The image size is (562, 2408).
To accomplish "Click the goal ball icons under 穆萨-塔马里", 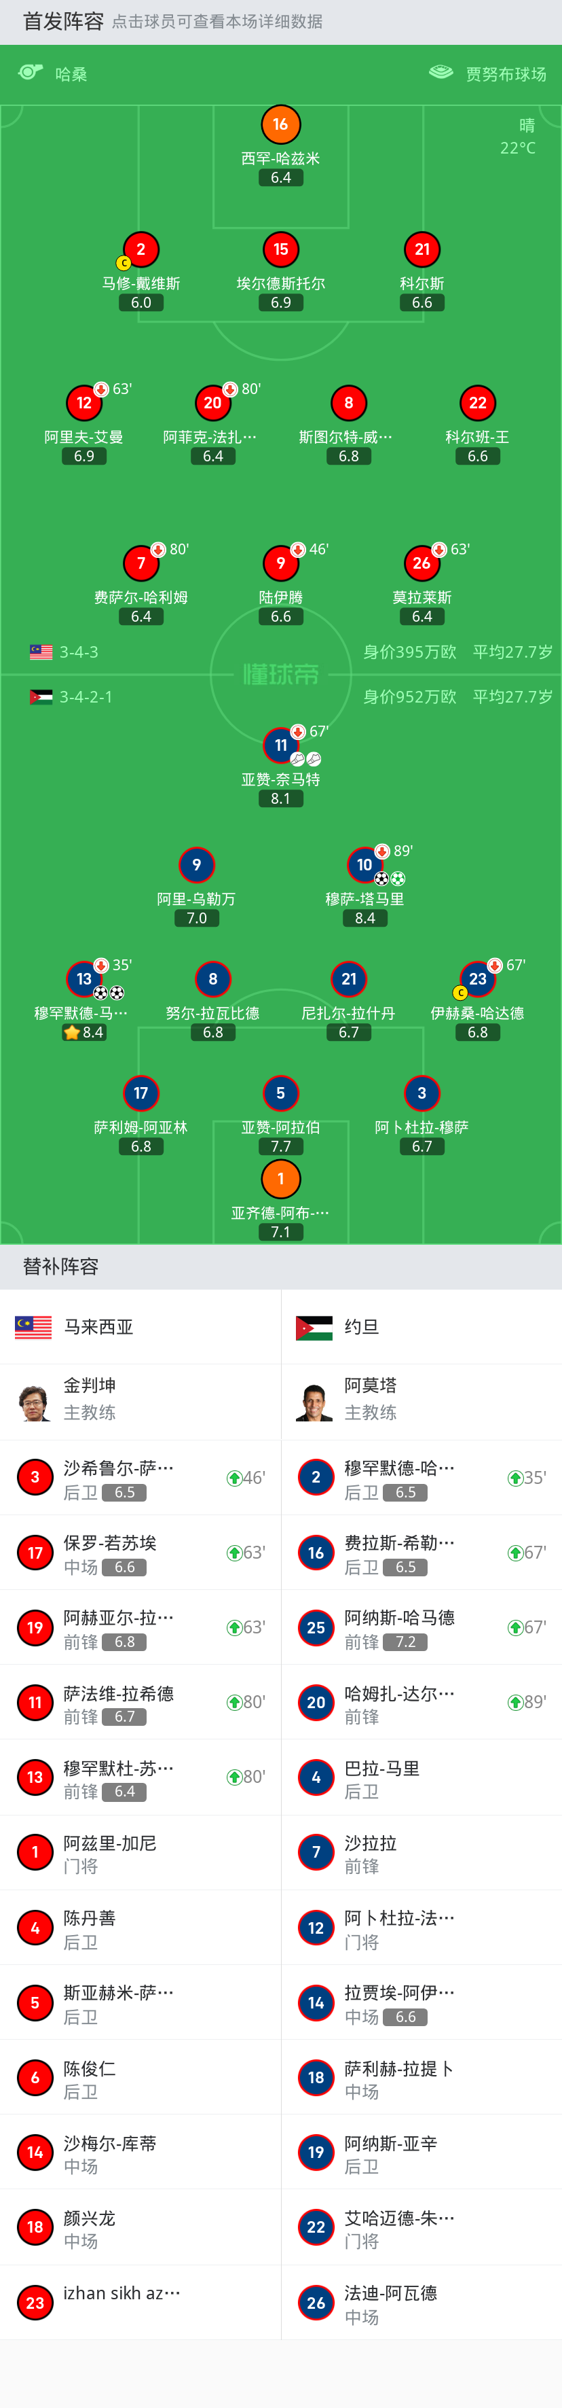I will point(391,880).
